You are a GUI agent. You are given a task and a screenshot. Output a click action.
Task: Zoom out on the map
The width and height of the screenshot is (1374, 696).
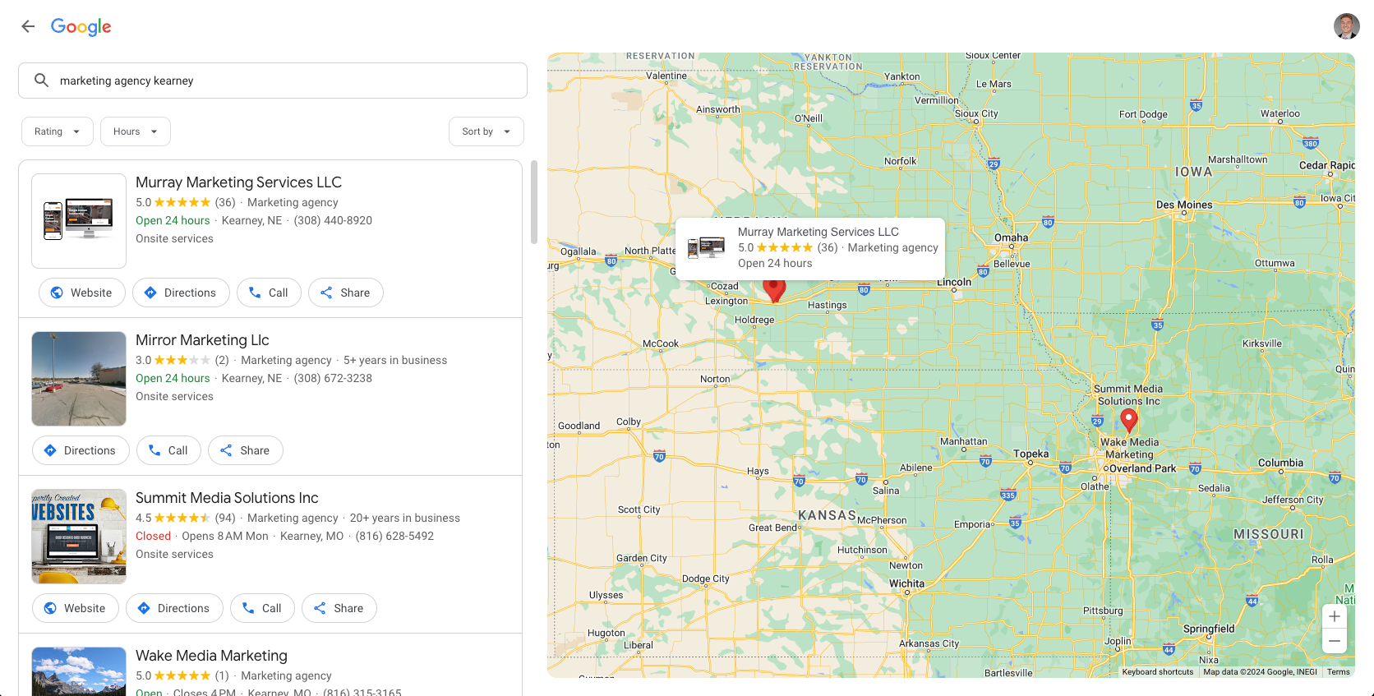[1335, 641]
